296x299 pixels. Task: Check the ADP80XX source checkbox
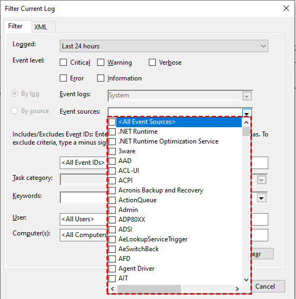click(x=112, y=220)
